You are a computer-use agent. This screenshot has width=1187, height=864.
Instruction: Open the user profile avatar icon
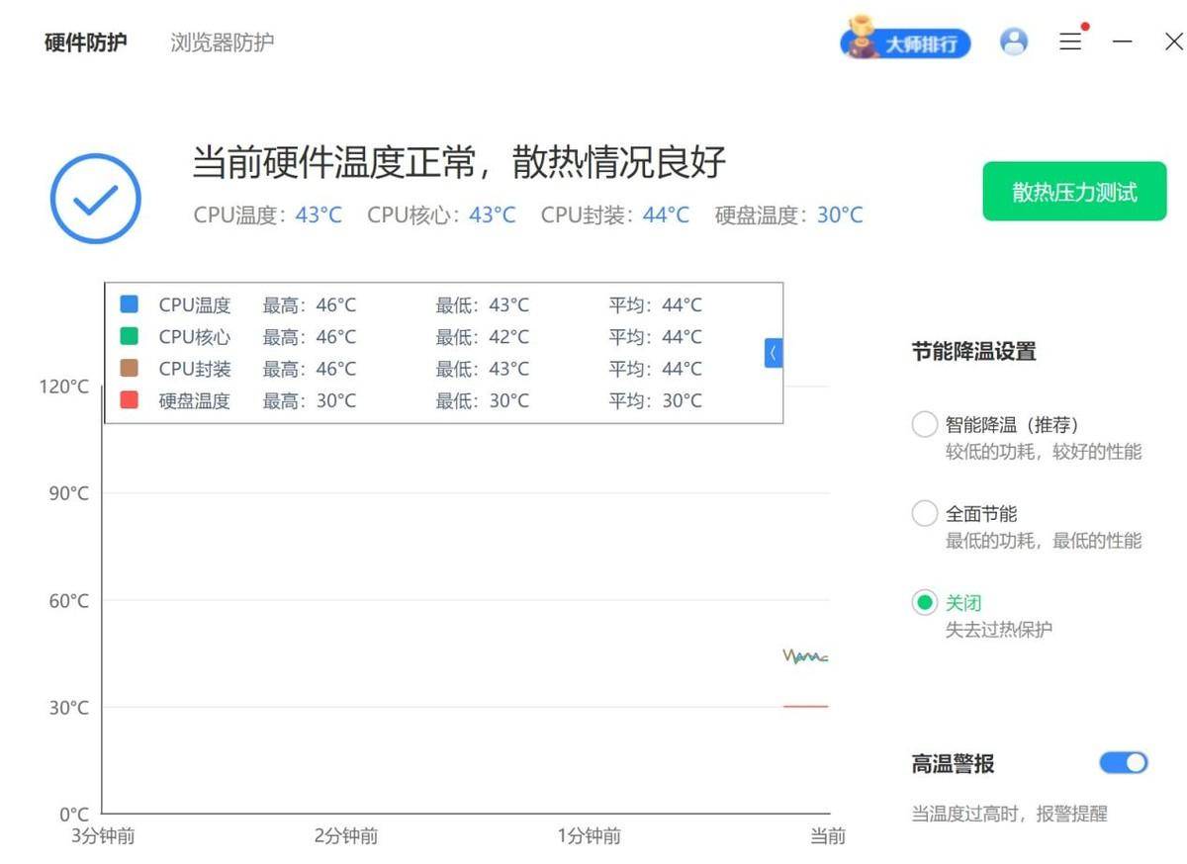tap(1013, 42)
